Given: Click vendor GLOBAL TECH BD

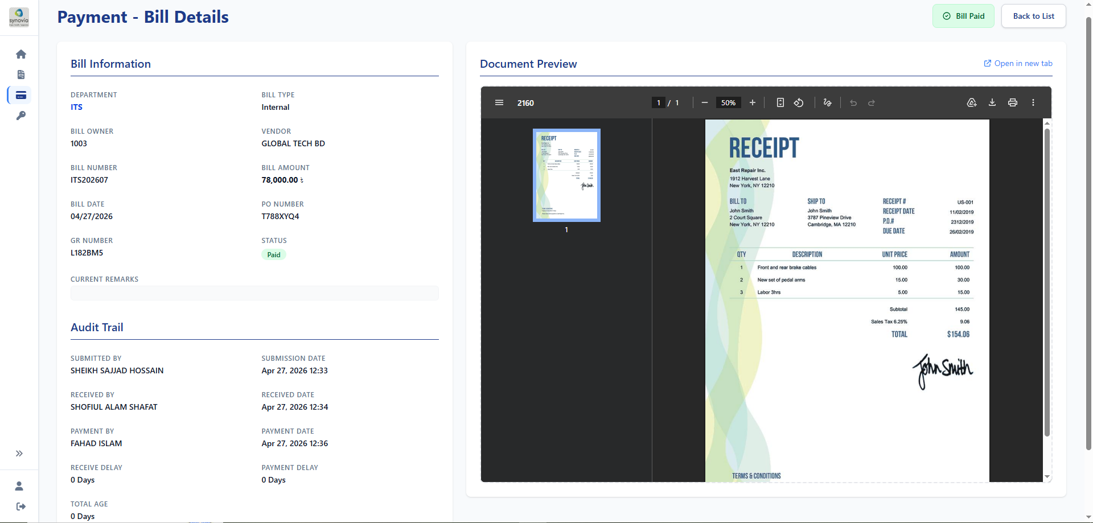Looking at the screenshot, I should pyautogui.click(x=293, y=143).
